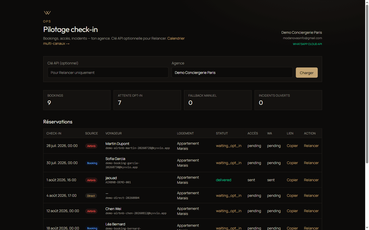Click the LOGEMENT column header
The height and width of the screenshot is (230, 369).
[185, 133]
